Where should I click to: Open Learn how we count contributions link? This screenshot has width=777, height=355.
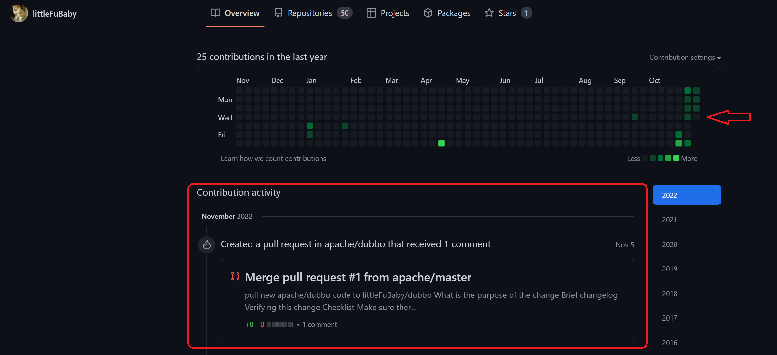click(x=273, y=158)
